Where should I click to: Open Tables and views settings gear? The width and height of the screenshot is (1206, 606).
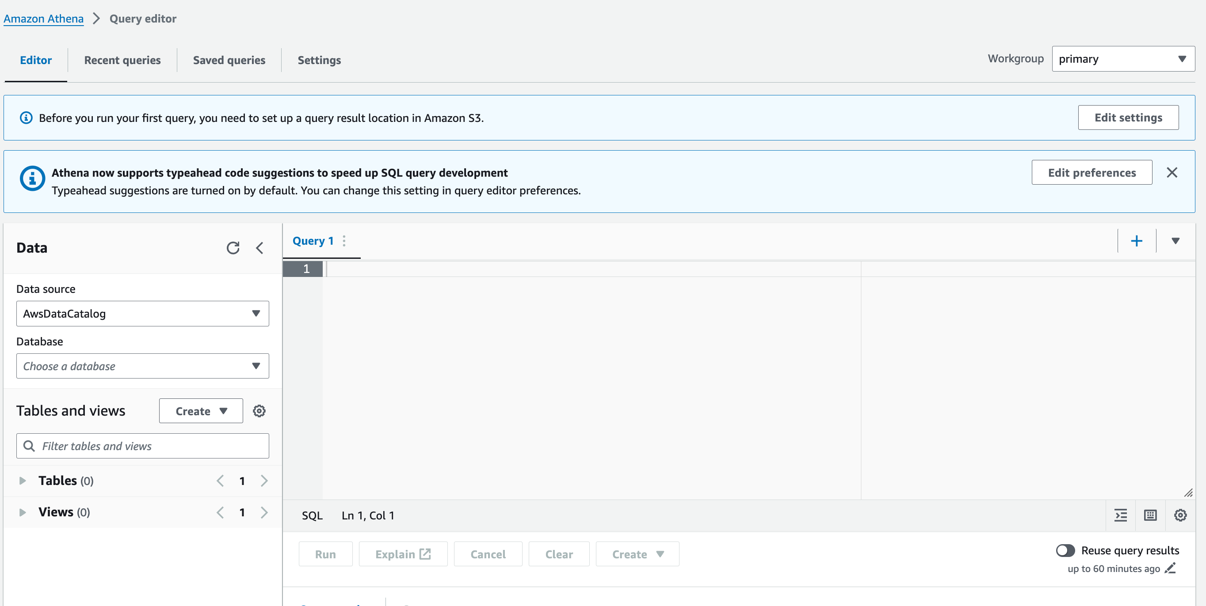point(260,410)
